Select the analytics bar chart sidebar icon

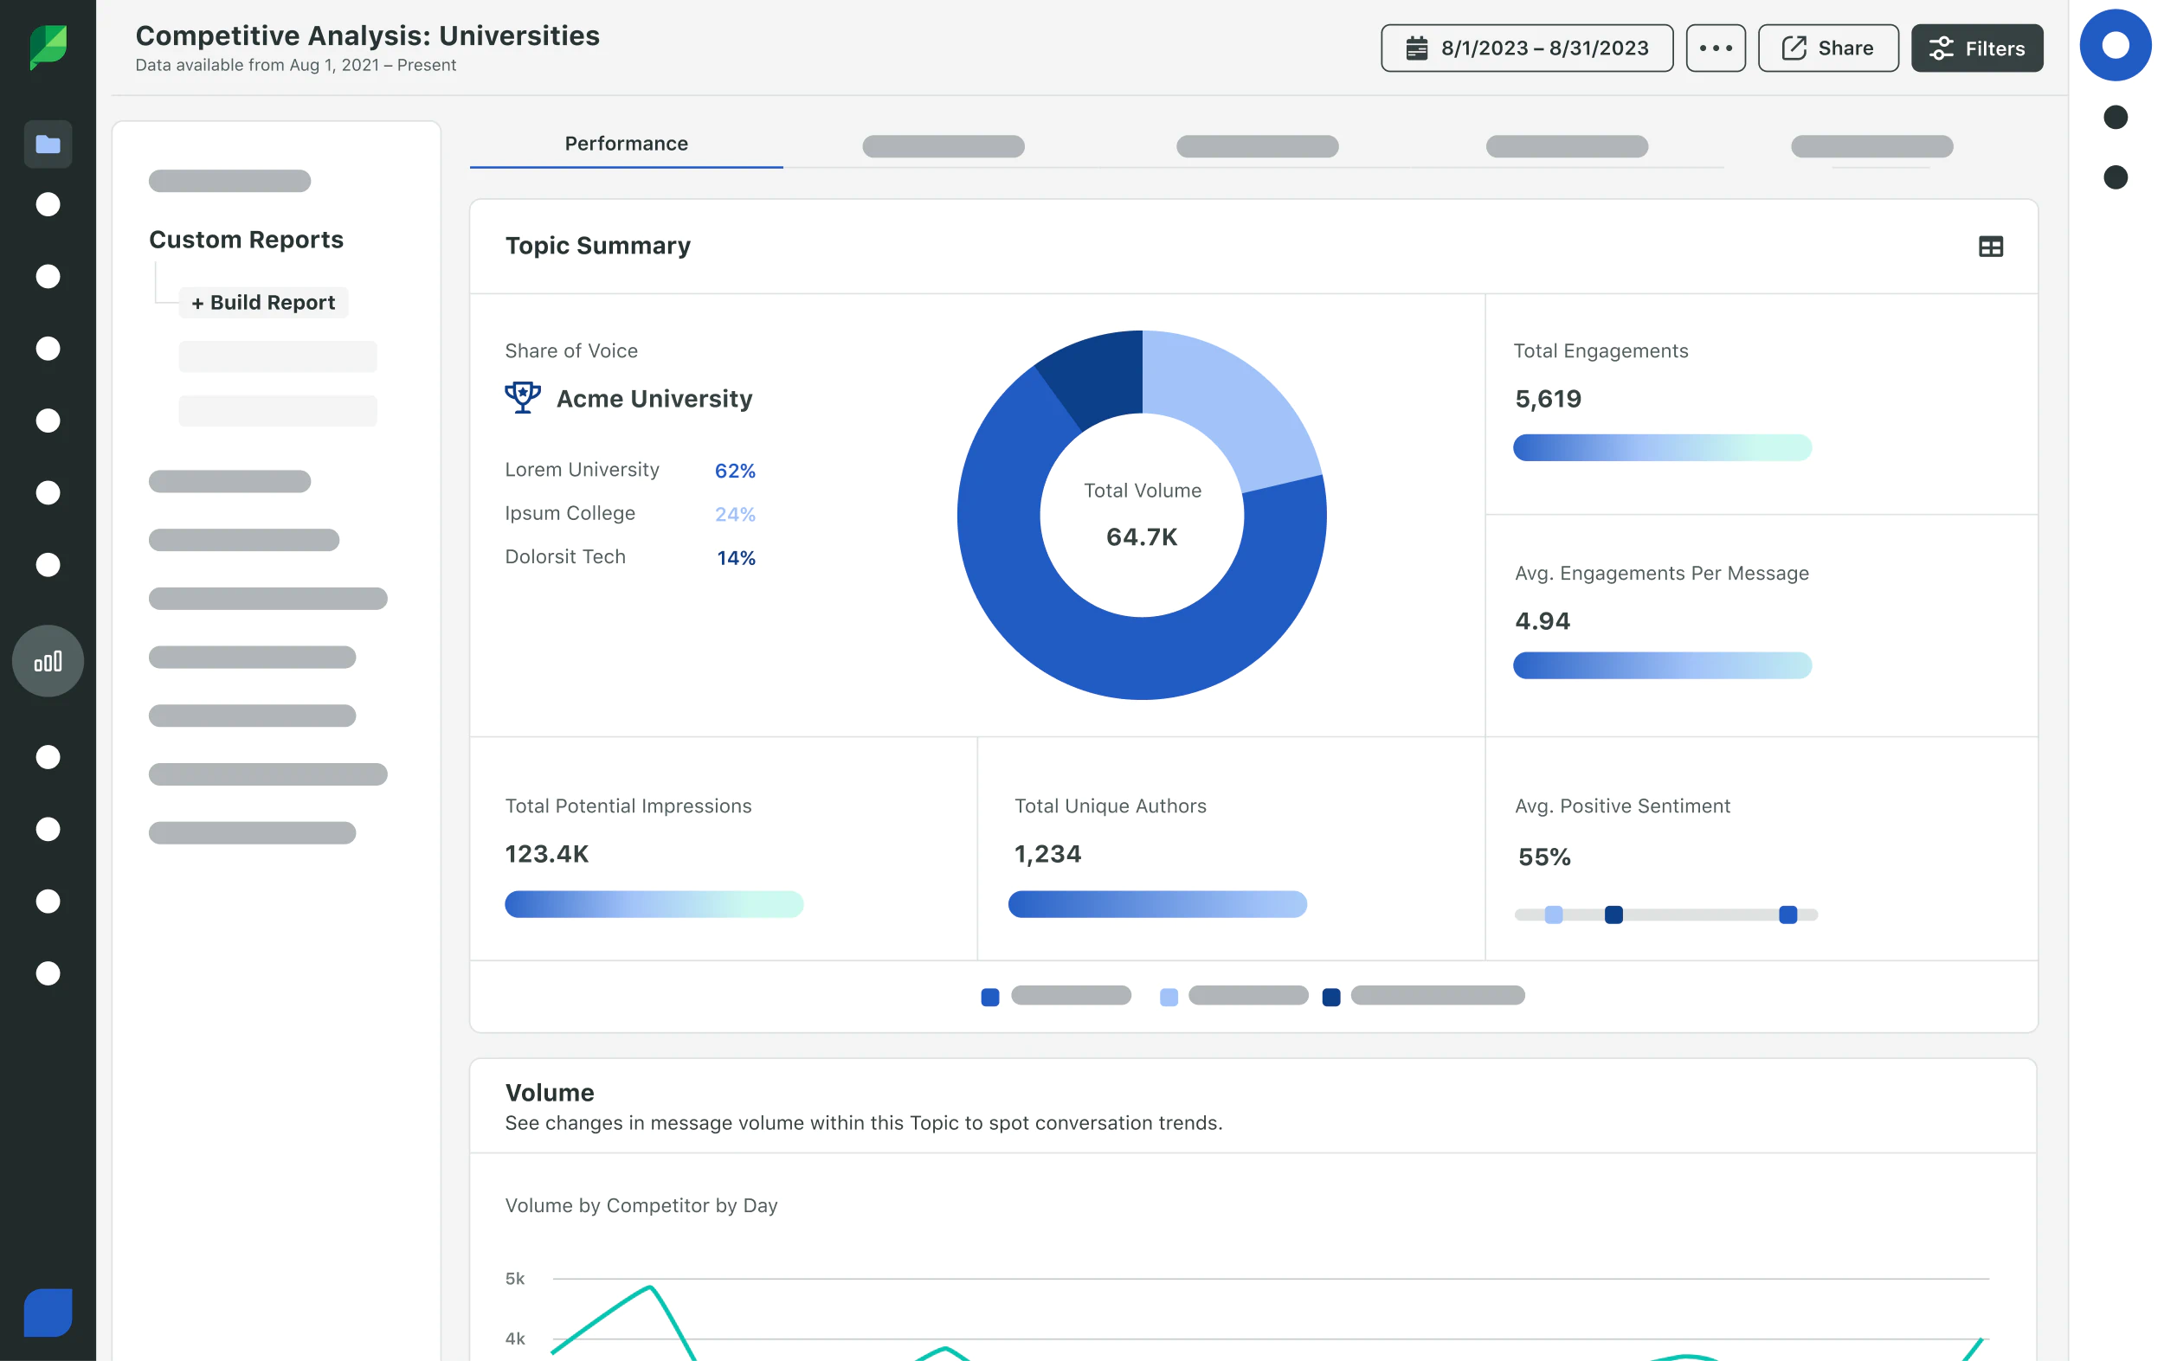point(48,661)
